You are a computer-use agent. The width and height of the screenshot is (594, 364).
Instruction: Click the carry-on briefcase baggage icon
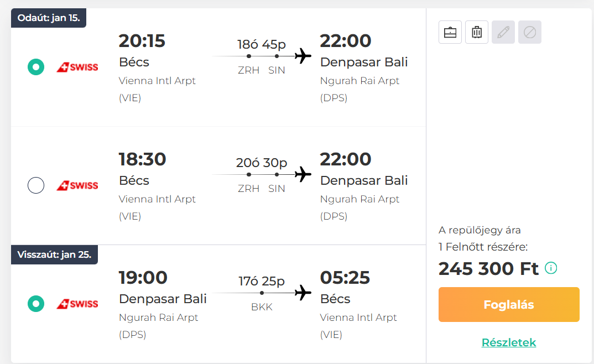point(450,32)
